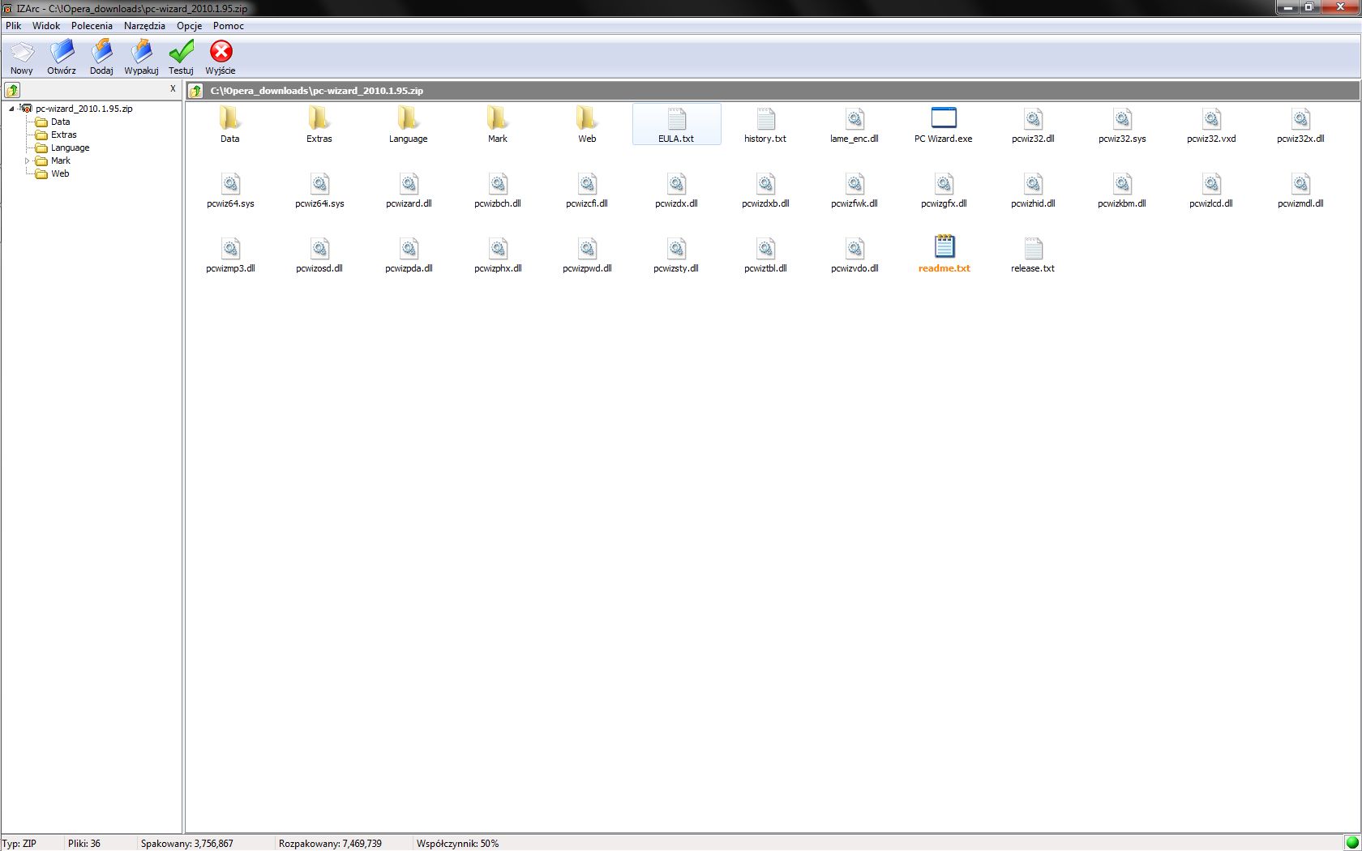
Task: Select the pcwizpwd.dll file icon
Action: 587,248
